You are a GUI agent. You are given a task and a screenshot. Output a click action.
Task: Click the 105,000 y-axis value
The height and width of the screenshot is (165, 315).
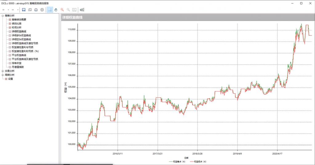71,87
